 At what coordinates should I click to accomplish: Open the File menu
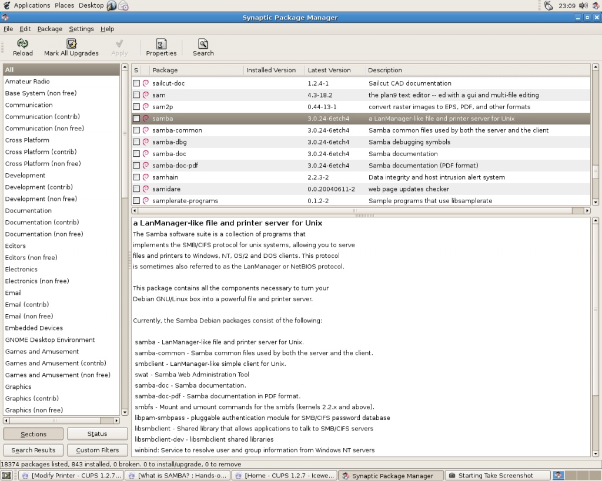(x=8, y=29)
